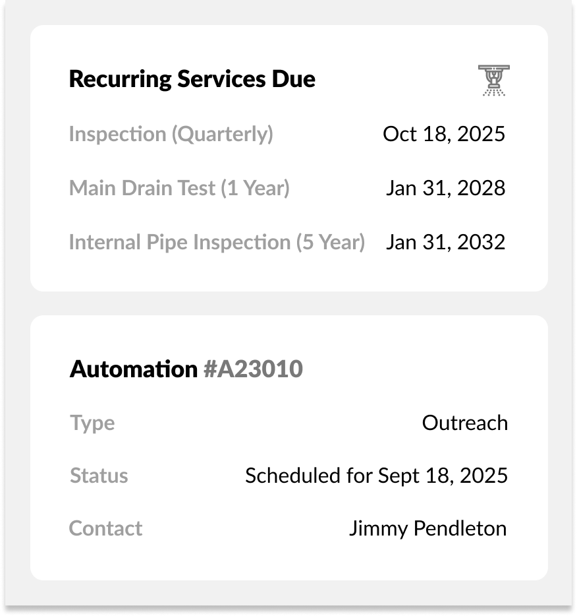Click the Oct 18, 2025 due date
Screen dimensions: 577x616
pos(443,134)
